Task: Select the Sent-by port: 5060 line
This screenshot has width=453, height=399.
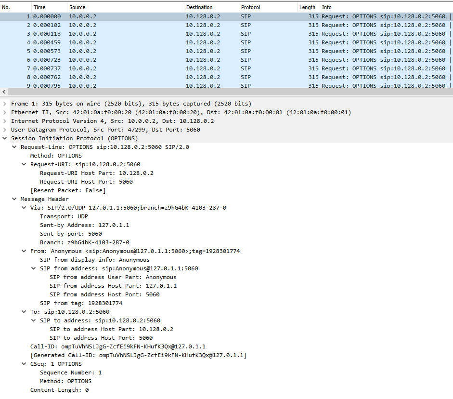Action: [71, 234]
